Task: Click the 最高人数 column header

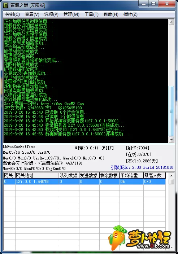Action: click(x=154, y=175)
